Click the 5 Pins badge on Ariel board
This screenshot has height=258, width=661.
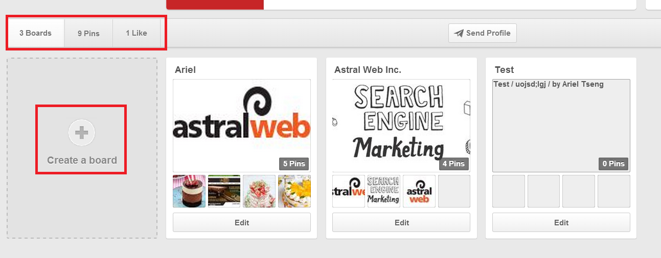click(294, 164)
